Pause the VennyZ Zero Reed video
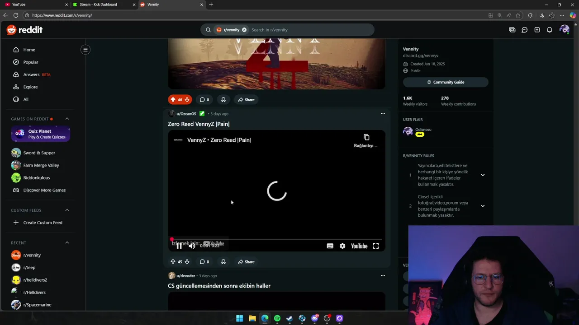Image resolution: width=579 pixels, height=325 pixels. pos(179,246)
